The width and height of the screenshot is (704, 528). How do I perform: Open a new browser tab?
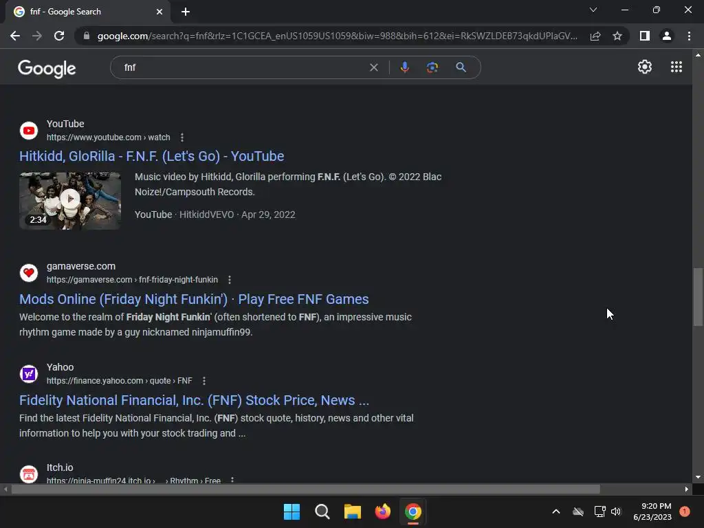pyautogui.click(x=186, y=12)
